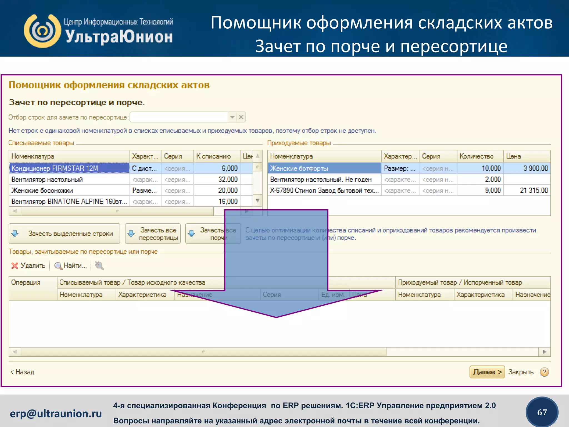Screen dimensions: 569x427
Task: Click the 20,000 write-off cell
Action: (217, 190)
